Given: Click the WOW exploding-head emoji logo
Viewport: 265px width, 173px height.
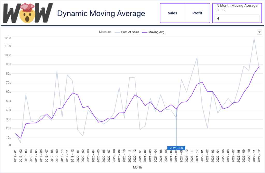Looking at the screenshot, I should [28, 13].
